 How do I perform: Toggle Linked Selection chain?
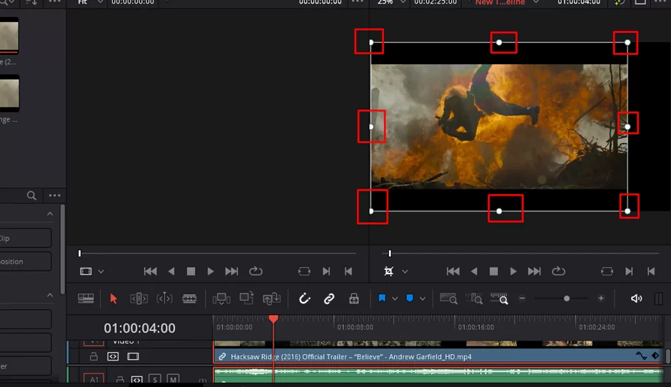329,298
